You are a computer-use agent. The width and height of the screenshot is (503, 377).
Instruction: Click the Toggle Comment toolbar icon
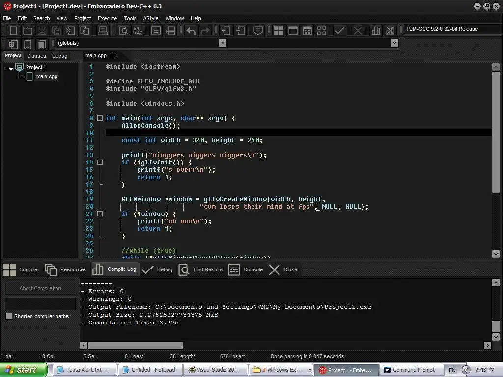coord(258,31)
